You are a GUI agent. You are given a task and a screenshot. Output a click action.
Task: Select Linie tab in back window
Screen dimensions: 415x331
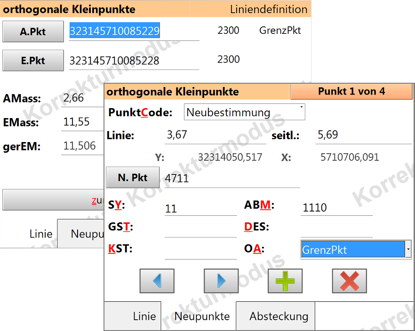click(29, 234)
